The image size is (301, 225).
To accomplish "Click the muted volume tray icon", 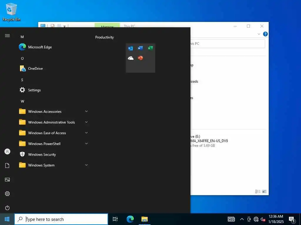I will (263, 219).
